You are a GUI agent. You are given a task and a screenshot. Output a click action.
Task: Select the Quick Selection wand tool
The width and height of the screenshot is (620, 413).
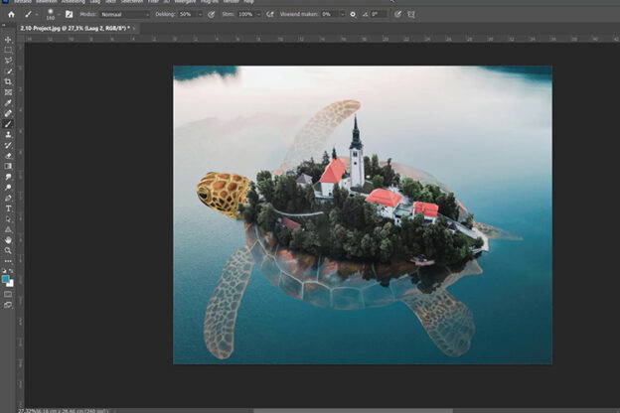pos(8,71)
